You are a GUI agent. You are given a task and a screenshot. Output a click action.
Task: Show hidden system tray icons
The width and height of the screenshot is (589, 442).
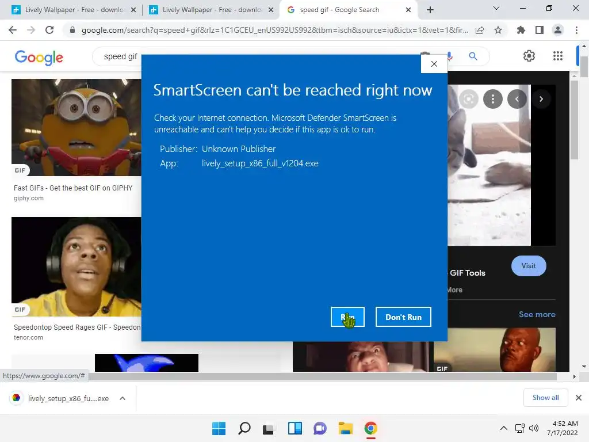click(x=504, y=428)
